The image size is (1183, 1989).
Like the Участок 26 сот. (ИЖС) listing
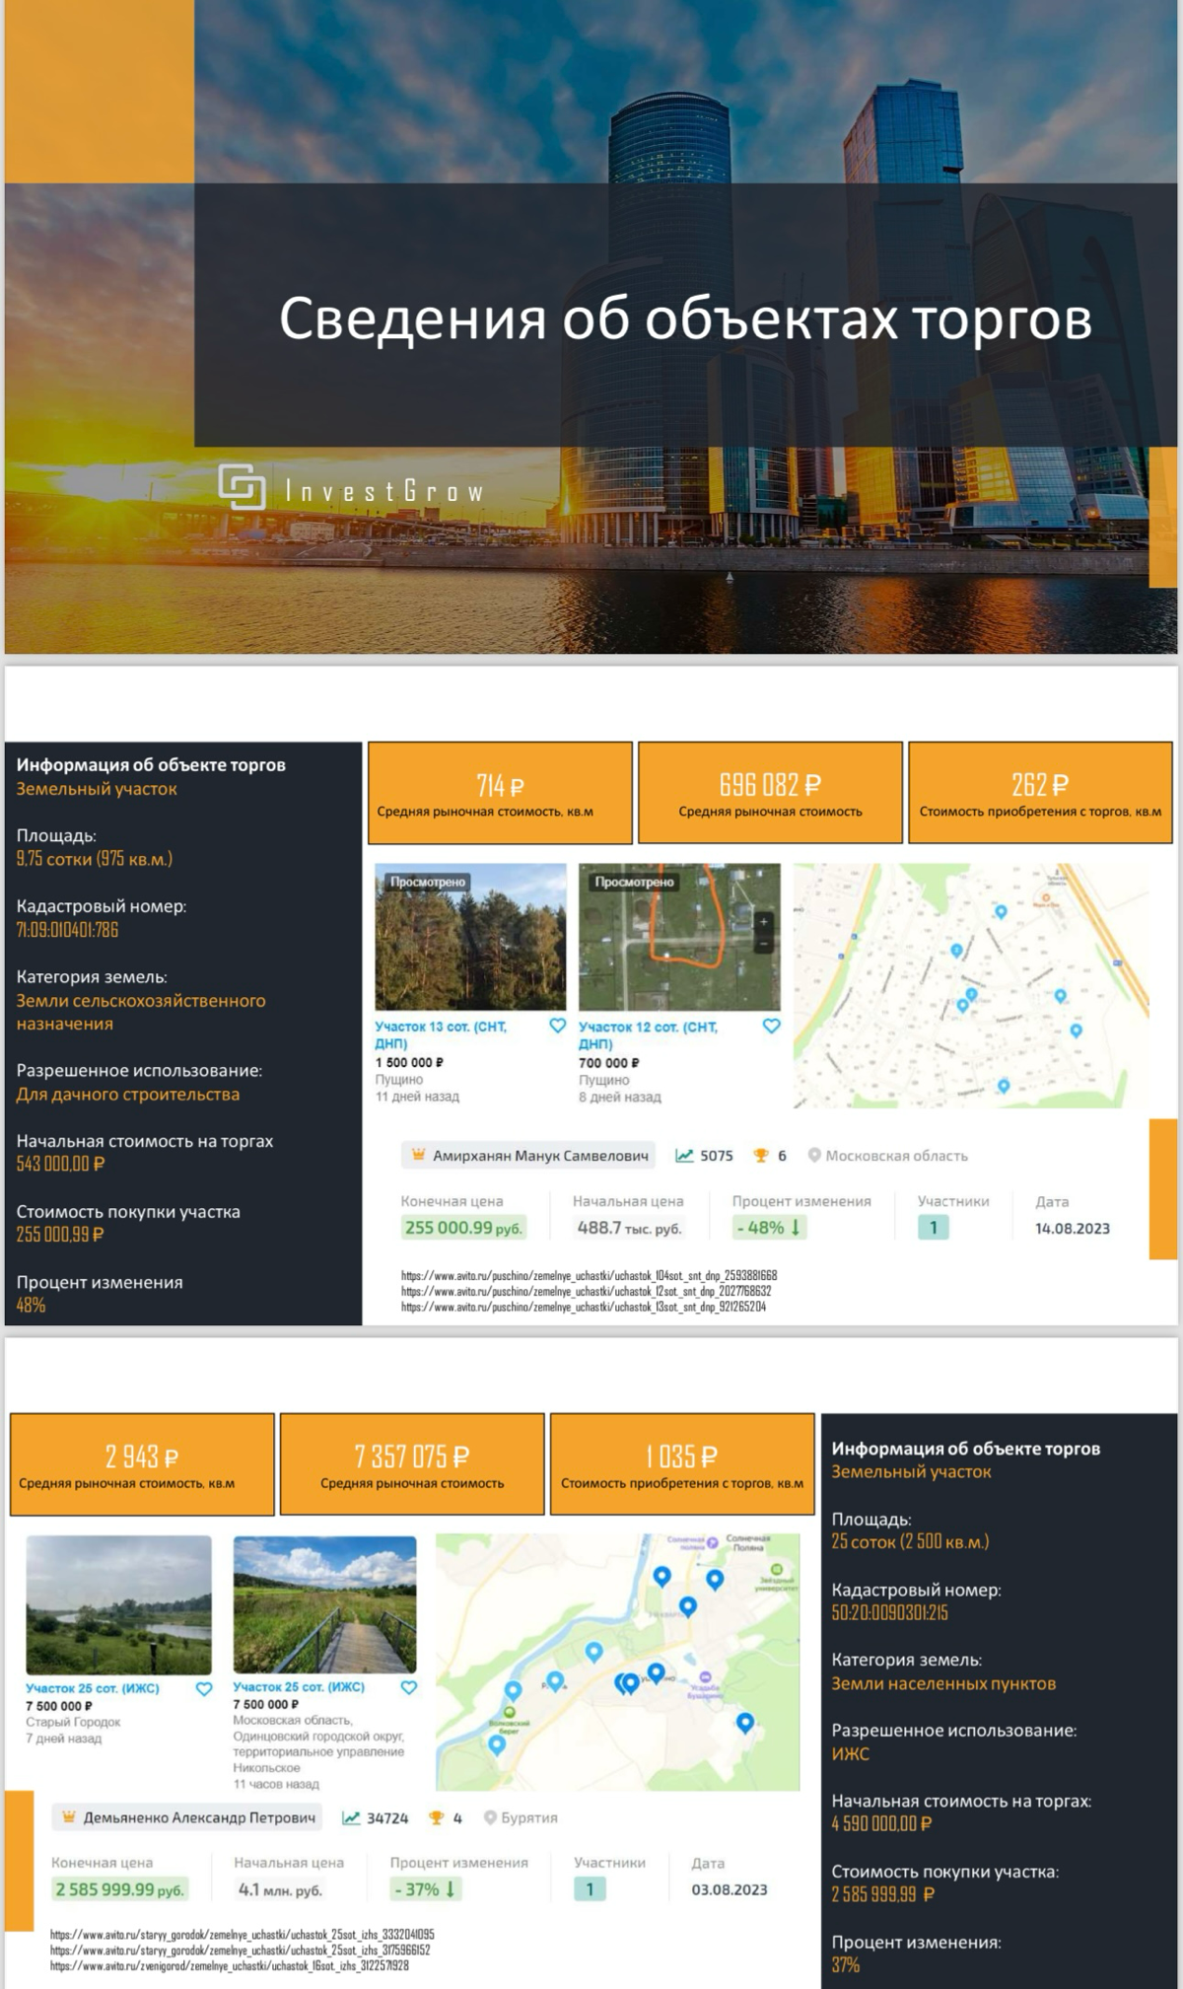pyautogui.click(x=204, y=1688)
